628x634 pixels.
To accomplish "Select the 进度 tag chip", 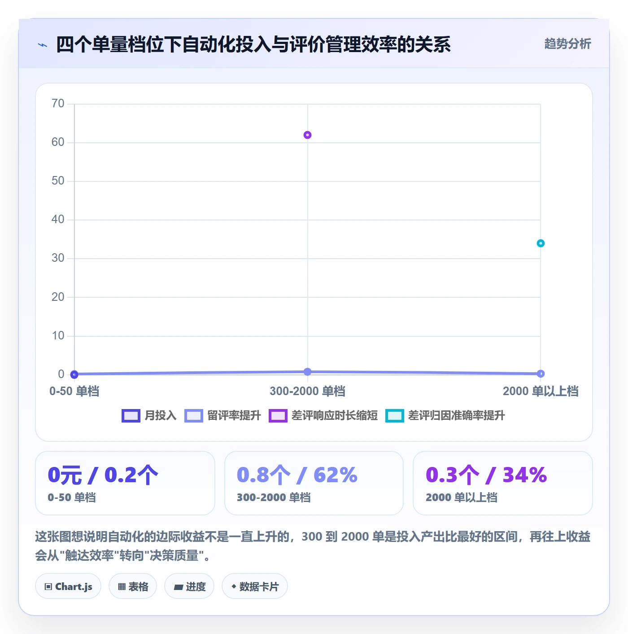I will click(189, 586).
